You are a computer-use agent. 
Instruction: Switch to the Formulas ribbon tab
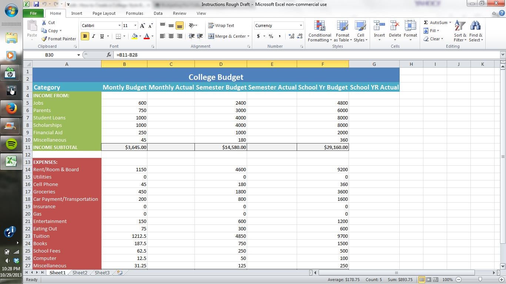134,13
